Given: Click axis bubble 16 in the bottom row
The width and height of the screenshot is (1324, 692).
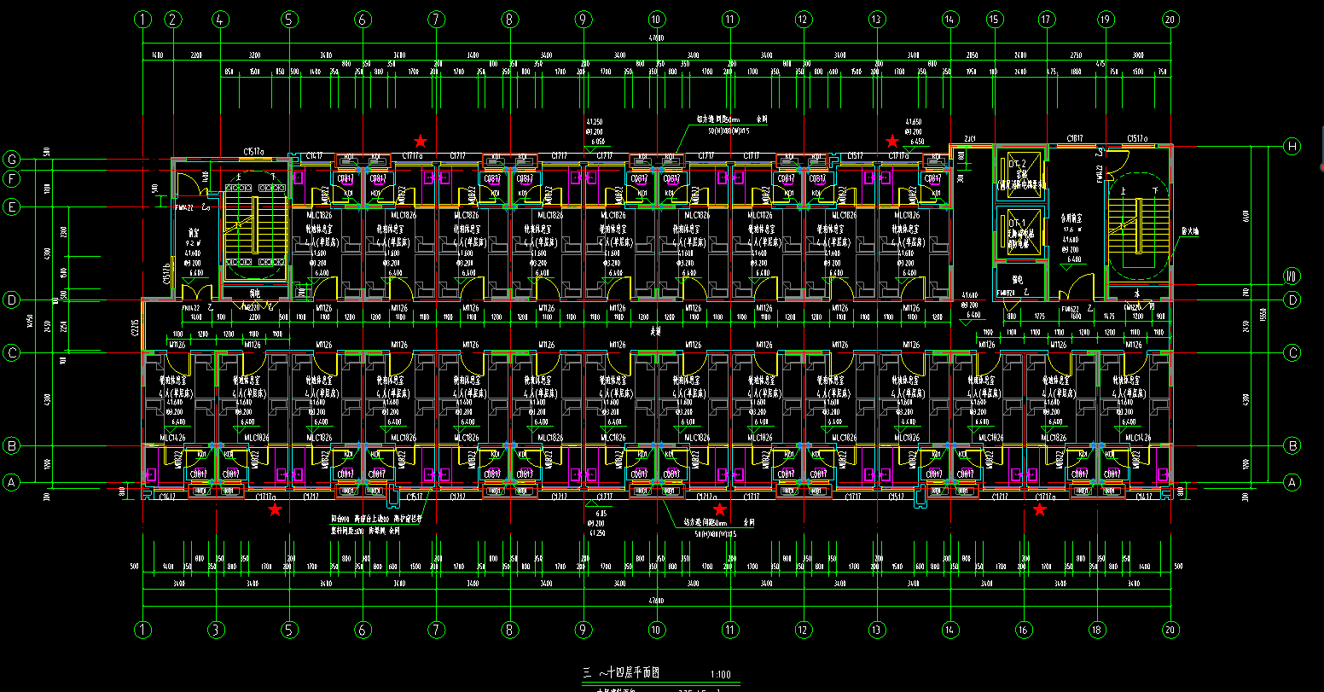Looking at the screenshot, I should coord(1024,630).
